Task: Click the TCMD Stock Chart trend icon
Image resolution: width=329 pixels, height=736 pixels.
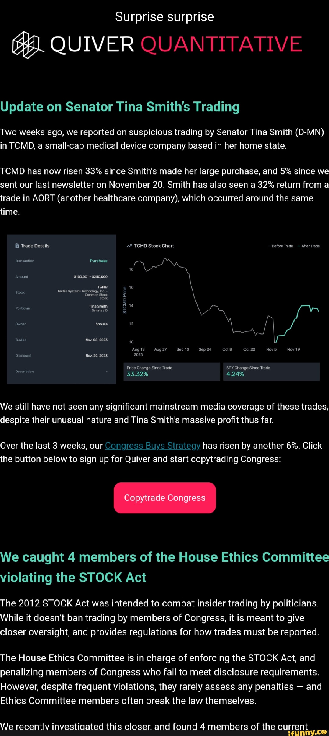Action: coord(129,246)
